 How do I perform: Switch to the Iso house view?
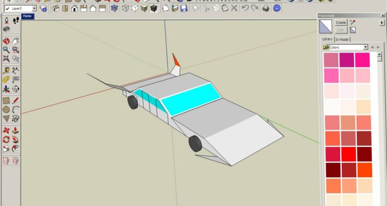click(x=56, y=9)
